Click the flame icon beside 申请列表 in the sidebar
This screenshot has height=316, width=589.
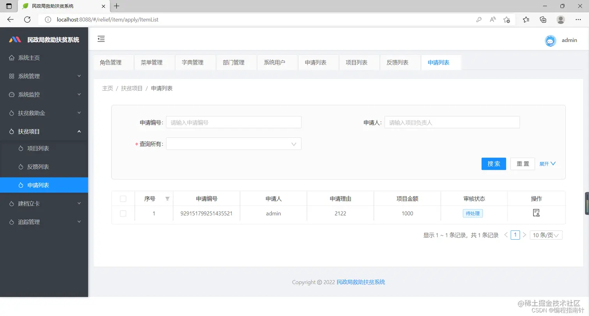click(21, 185)
